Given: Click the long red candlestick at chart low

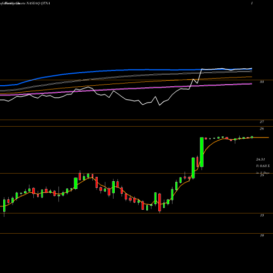Looking at the screenshot, I should click(159, 203).
